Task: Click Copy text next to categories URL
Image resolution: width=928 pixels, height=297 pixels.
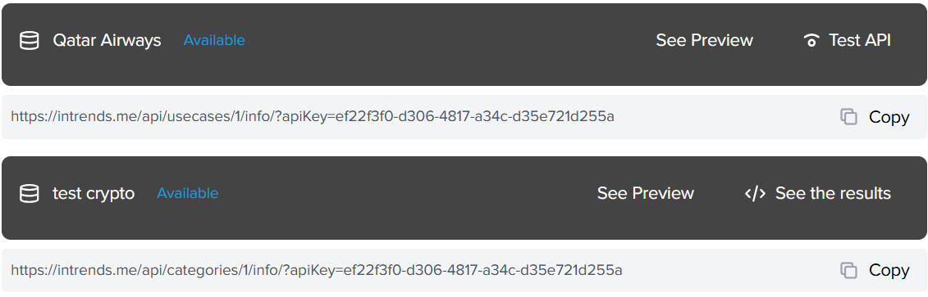Action: [889, 271]
